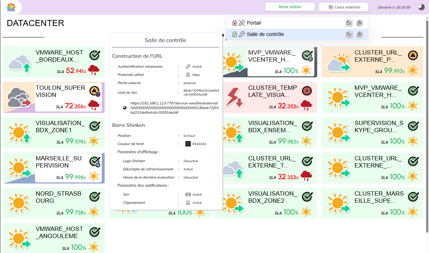This screenshot has height=253, width=429.
Task: Click warning status icon on CLUSTER_URL_EXTERNE_P tile
Action: pos(413,55)
